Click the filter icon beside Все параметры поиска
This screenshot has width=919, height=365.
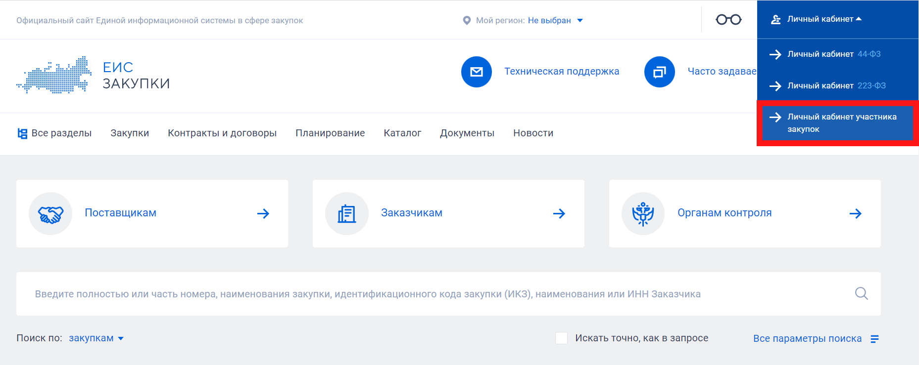pos(874,339)
